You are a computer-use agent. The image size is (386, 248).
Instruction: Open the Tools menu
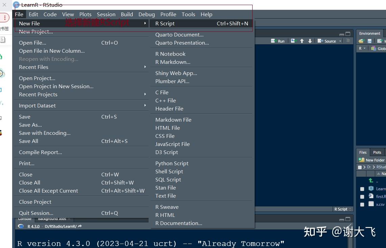[x=188, y=14]
